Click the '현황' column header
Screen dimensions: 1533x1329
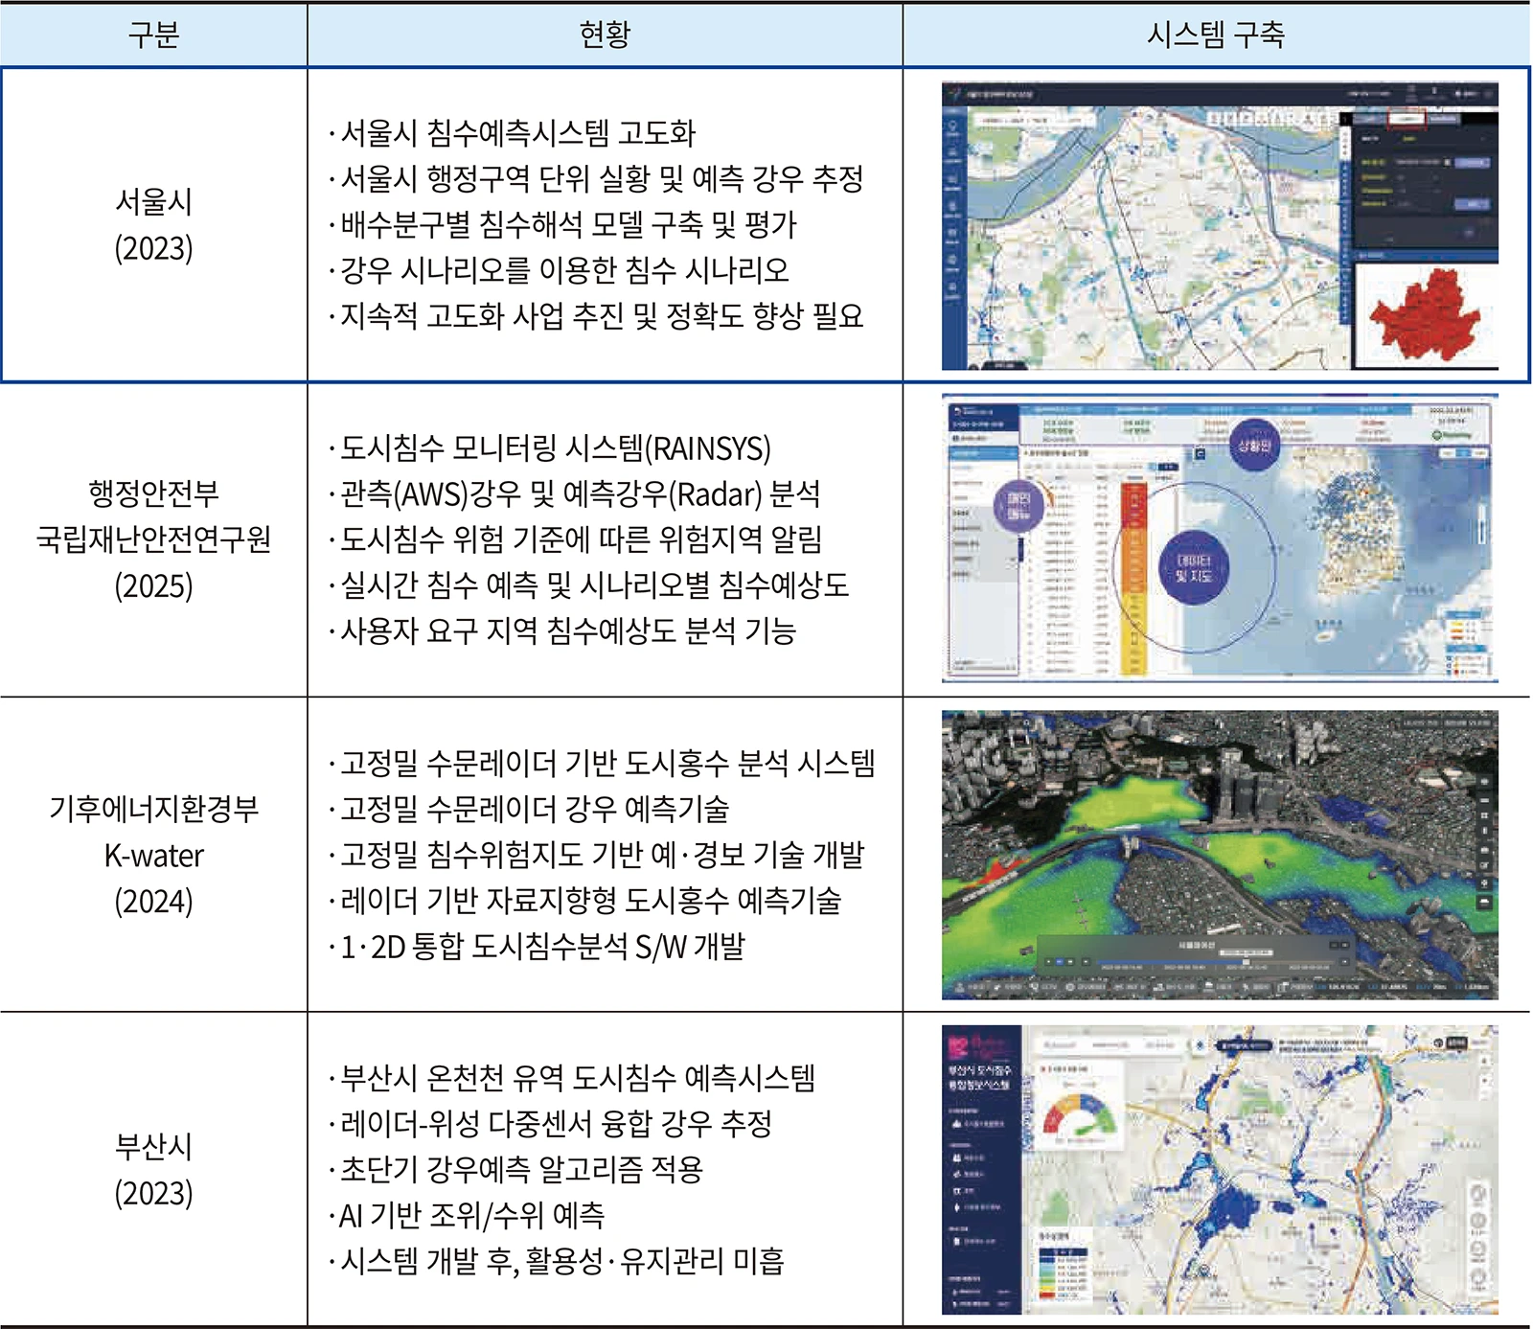[x=605, y=35]
